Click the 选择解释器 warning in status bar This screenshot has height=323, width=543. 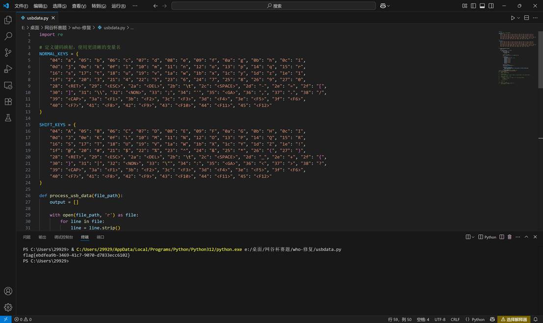[514, 319]
